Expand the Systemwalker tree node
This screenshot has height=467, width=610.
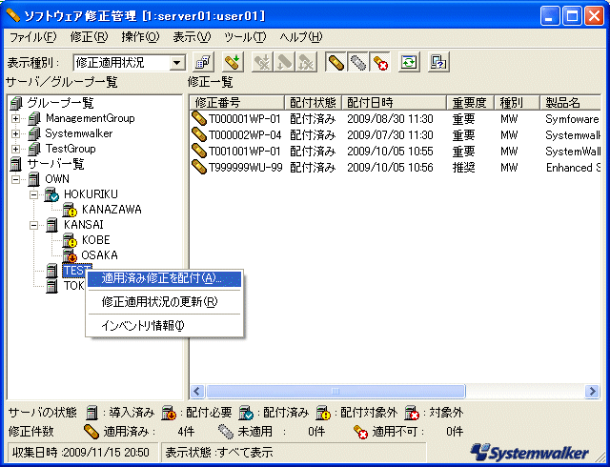(15, 133)
